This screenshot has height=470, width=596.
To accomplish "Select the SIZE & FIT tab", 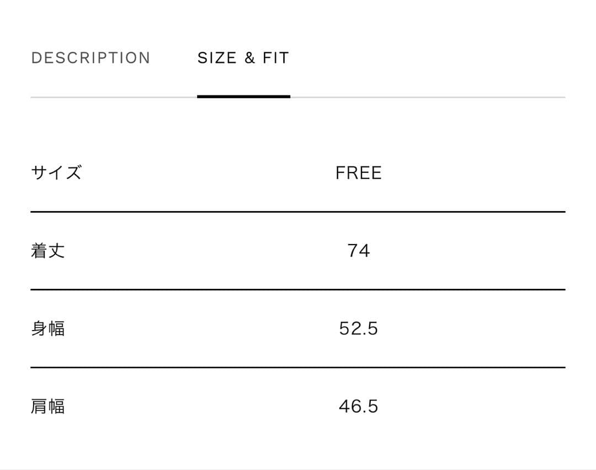I will (243, 58).
